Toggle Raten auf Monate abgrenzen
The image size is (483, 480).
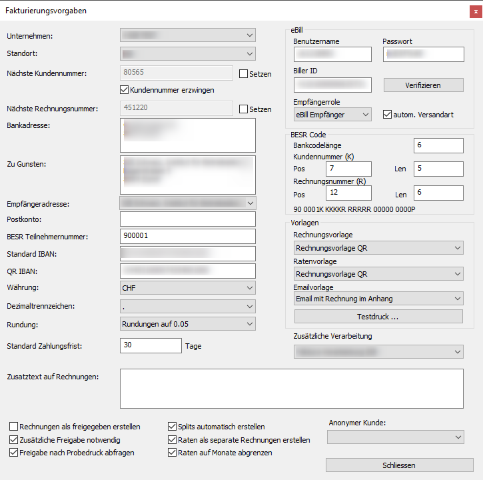(x=173, y=453)
